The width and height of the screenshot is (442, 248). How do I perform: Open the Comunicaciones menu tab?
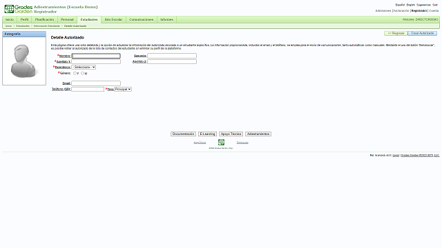[x=141, y=20]
